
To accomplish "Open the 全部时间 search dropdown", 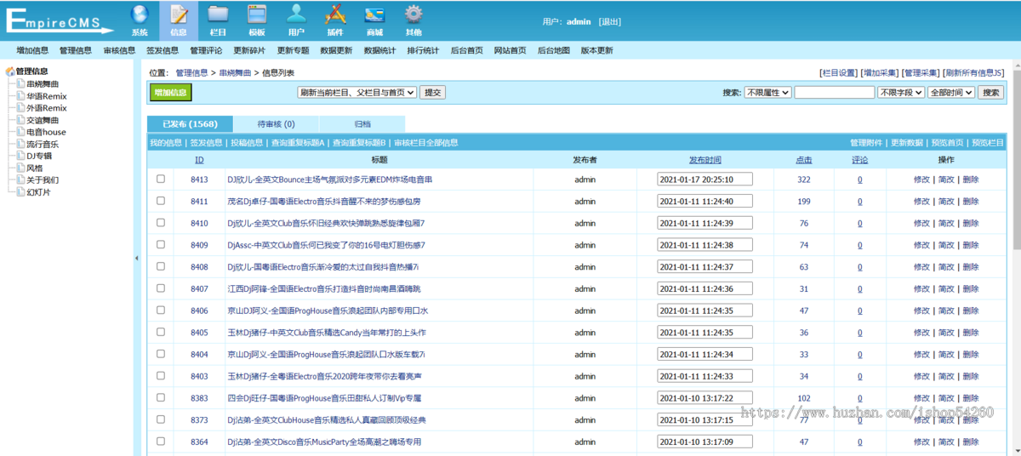I will 951,92.
